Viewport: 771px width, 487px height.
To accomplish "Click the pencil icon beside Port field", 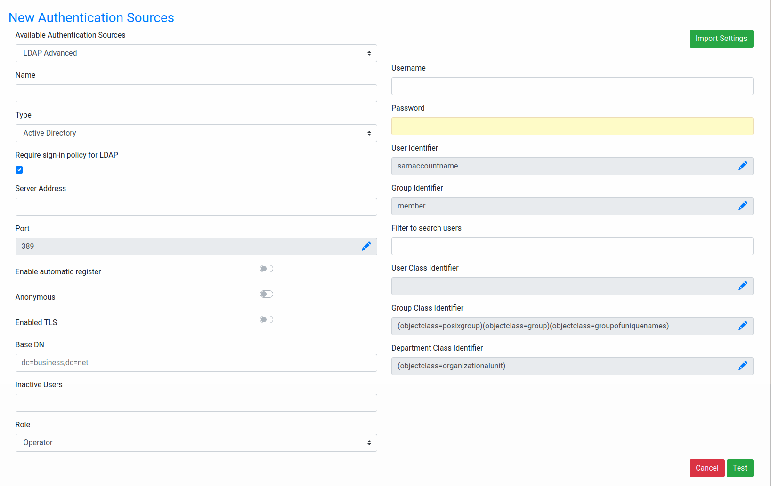I will tap(366, 246).
